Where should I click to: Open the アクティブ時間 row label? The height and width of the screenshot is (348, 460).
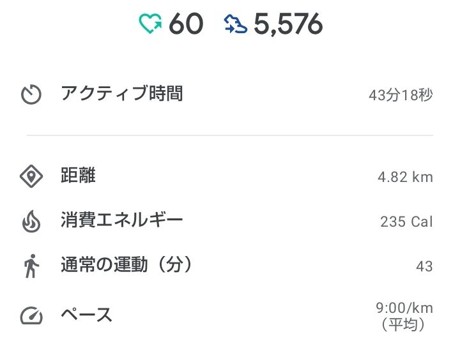click(122, 93)
